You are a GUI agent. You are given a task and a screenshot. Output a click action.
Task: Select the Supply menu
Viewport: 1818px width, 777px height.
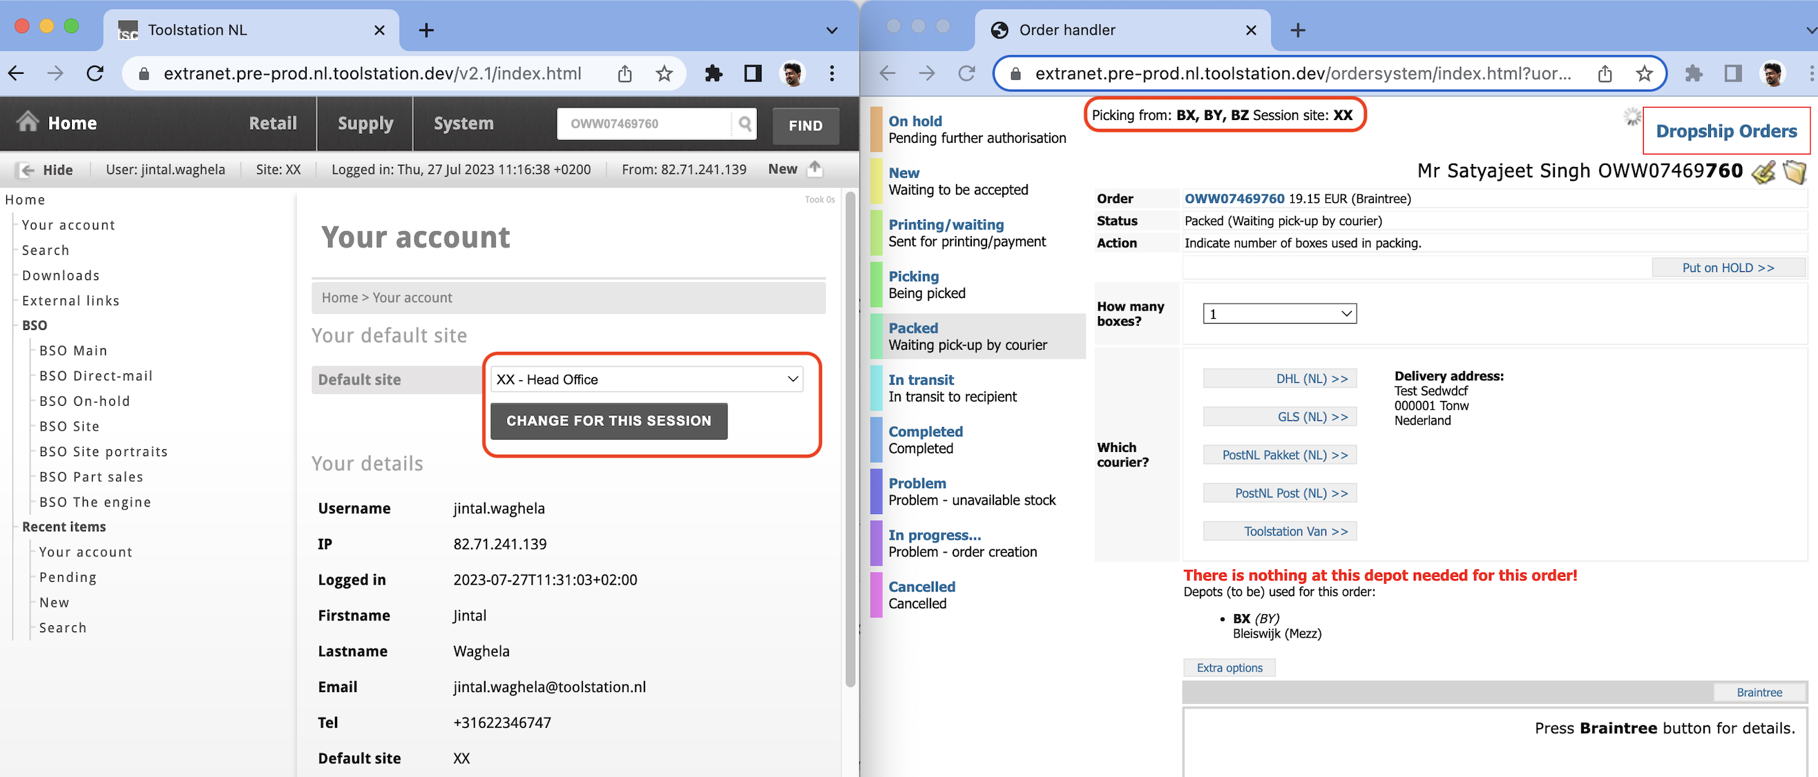pyautogui.click(x=365, y=124)
